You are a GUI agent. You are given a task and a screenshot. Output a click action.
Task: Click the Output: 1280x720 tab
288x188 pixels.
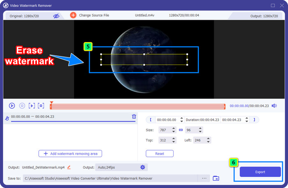264,16
